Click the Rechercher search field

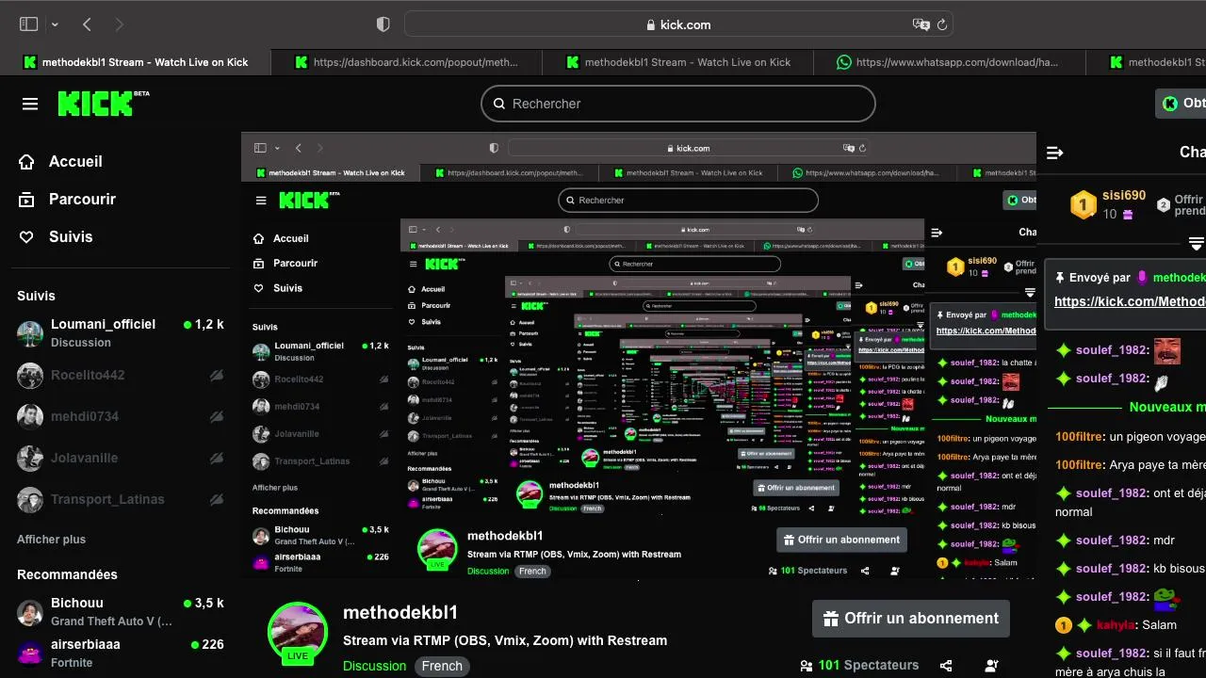pos(678,104)
